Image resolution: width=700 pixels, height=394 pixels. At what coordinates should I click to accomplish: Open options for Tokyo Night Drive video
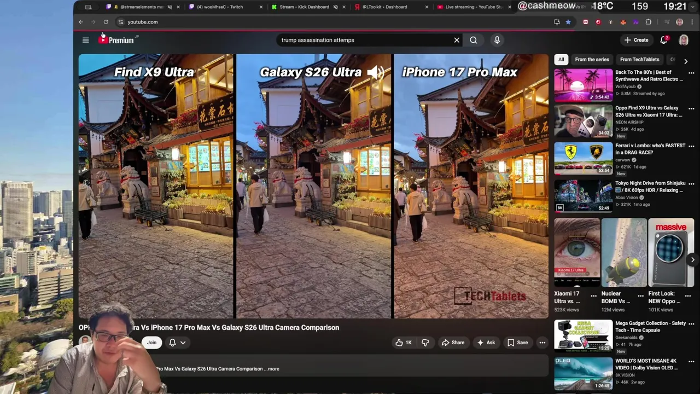click(691, 184)
